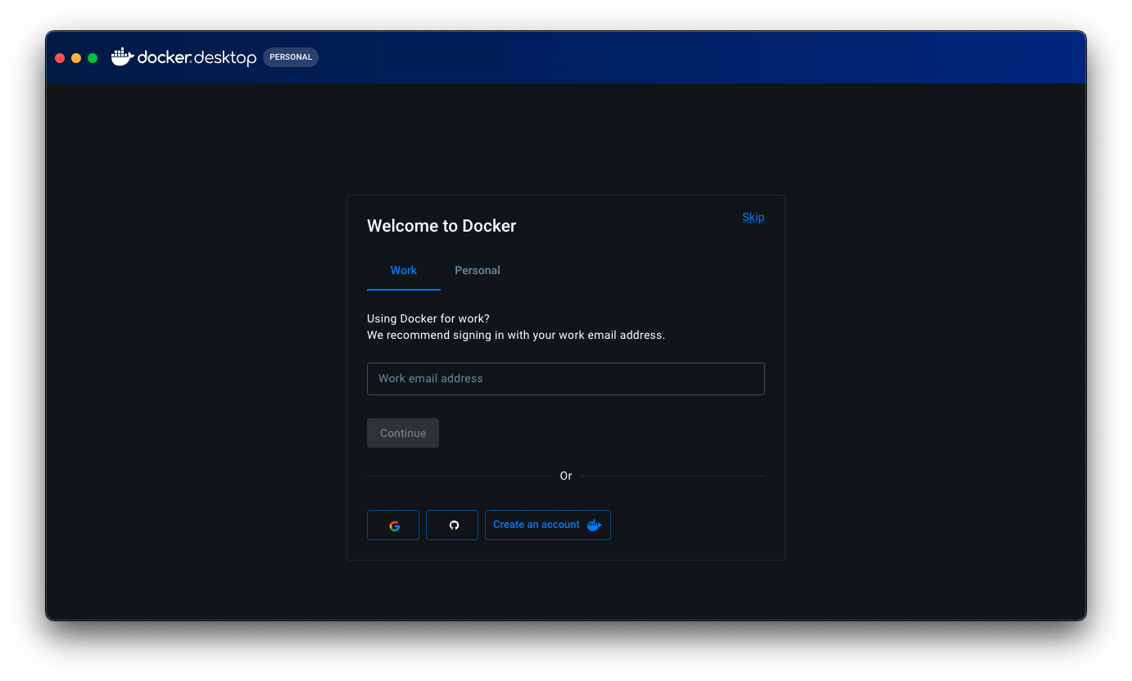The image size is (1132, 681).
Task: Click the Docker whale logo in title bar
Action: [x=122, y=56]
